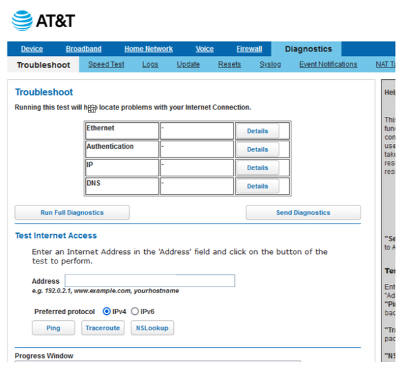Select the Speed Test subtab
The image size is (406, 375).
(106, 65)
